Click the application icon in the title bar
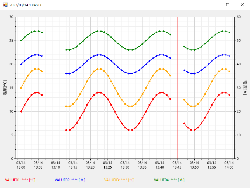The image size is (250, 188). (5, 5)
